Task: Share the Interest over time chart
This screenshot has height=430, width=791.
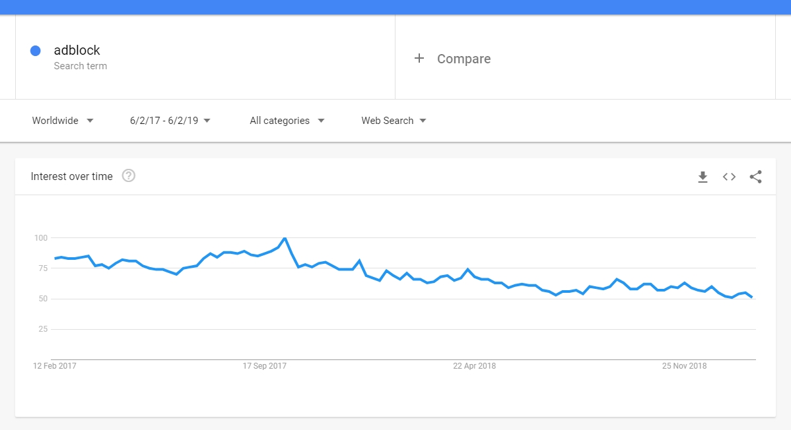Action: [x=756, y=177]
